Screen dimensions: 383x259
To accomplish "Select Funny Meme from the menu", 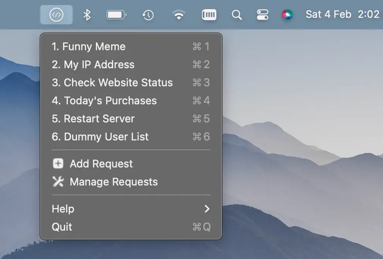I will [89, 46].
